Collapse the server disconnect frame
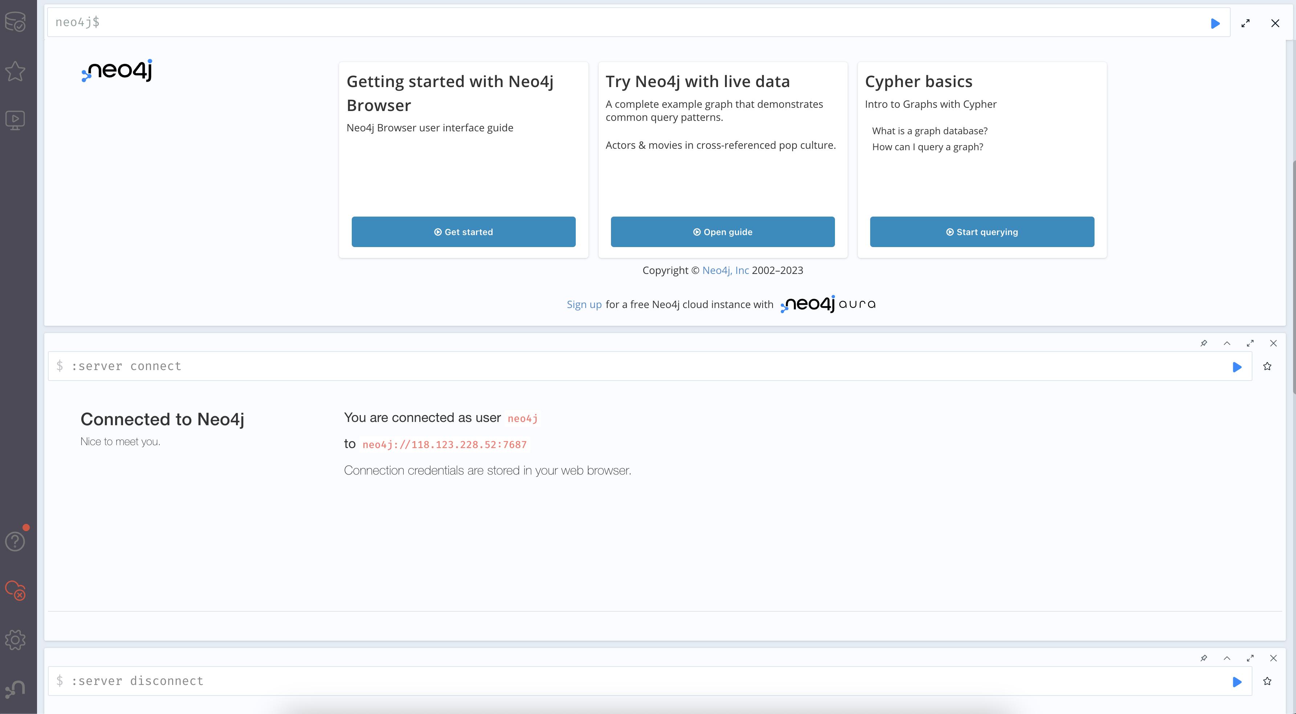This screenshot has height=714, width=1296. click(1227, 658)
